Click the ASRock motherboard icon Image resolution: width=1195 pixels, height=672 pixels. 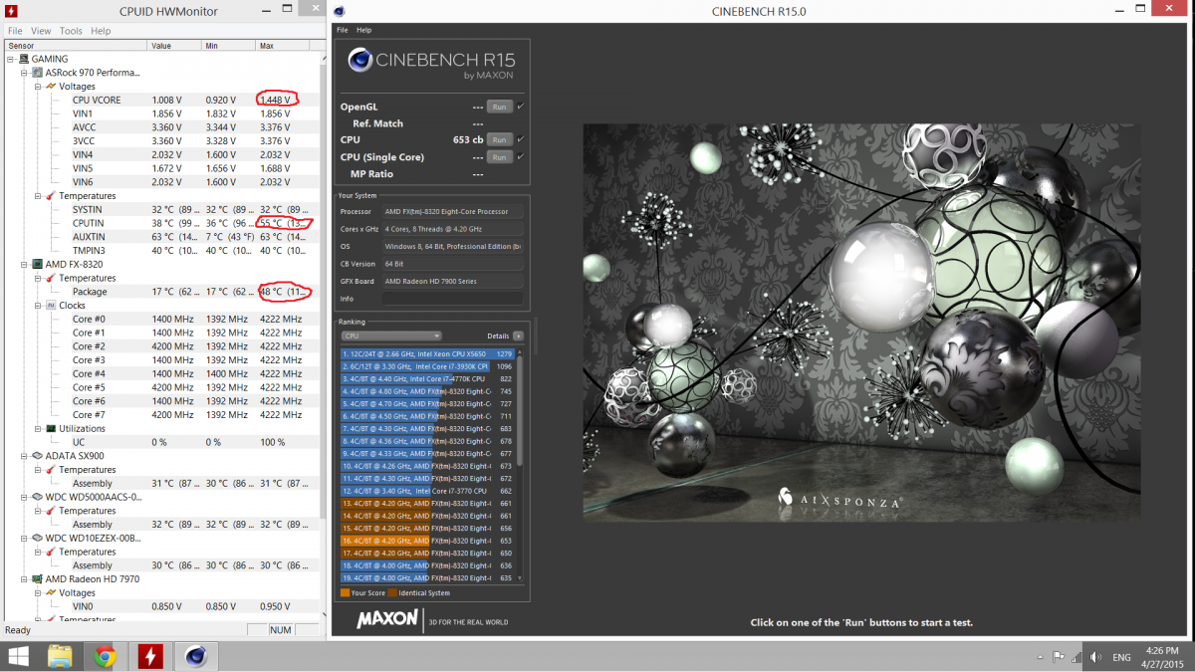point(38,73)
